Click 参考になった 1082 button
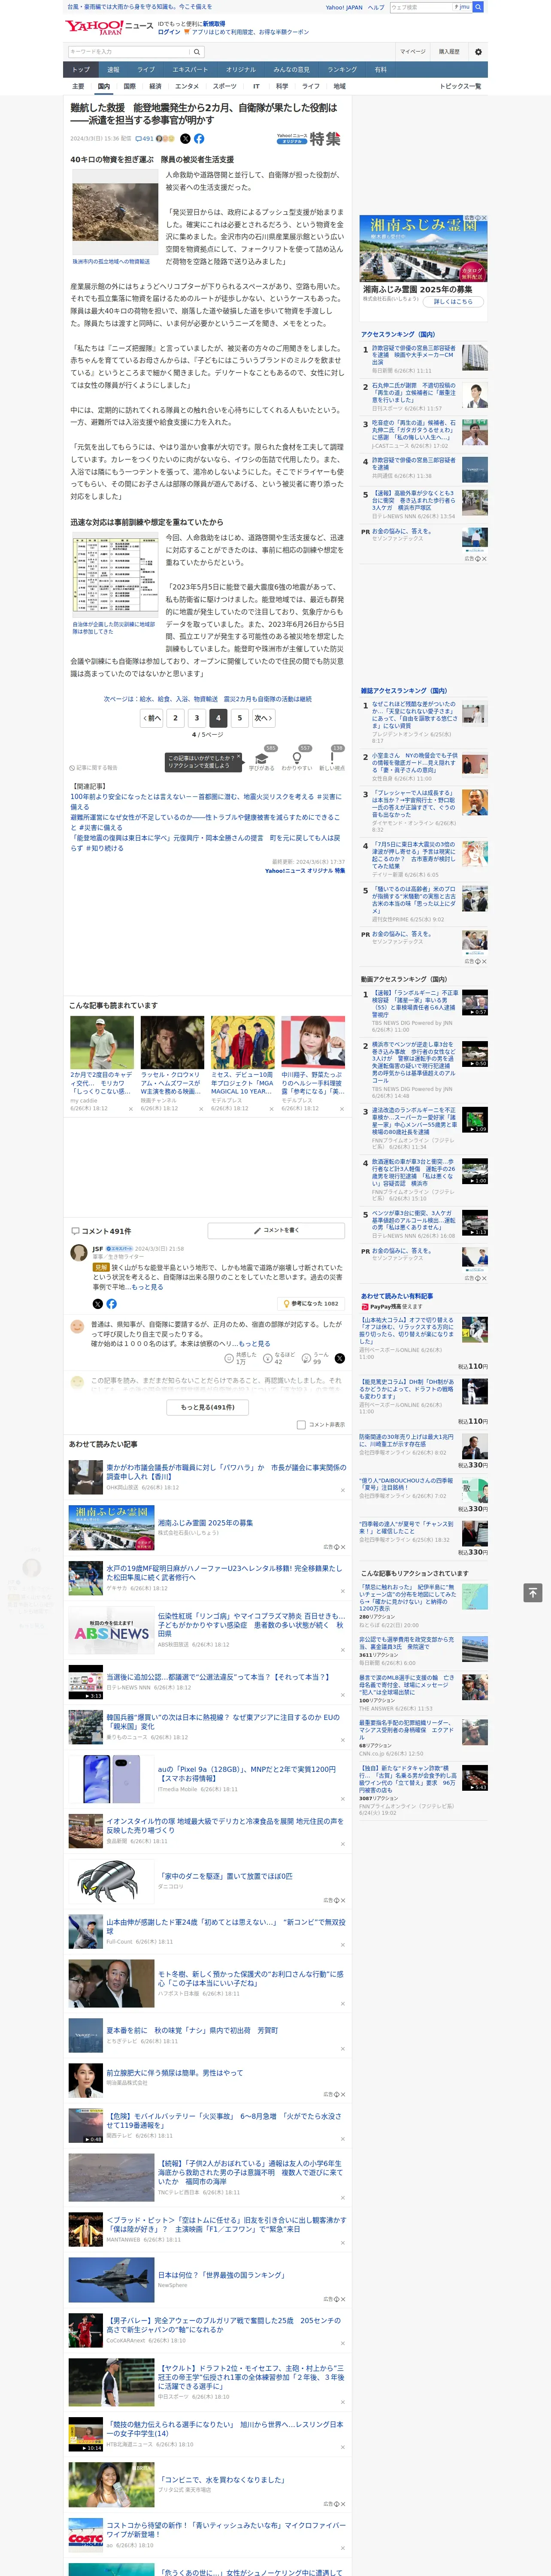The image size is (551, 2576). pos(311,1303)
